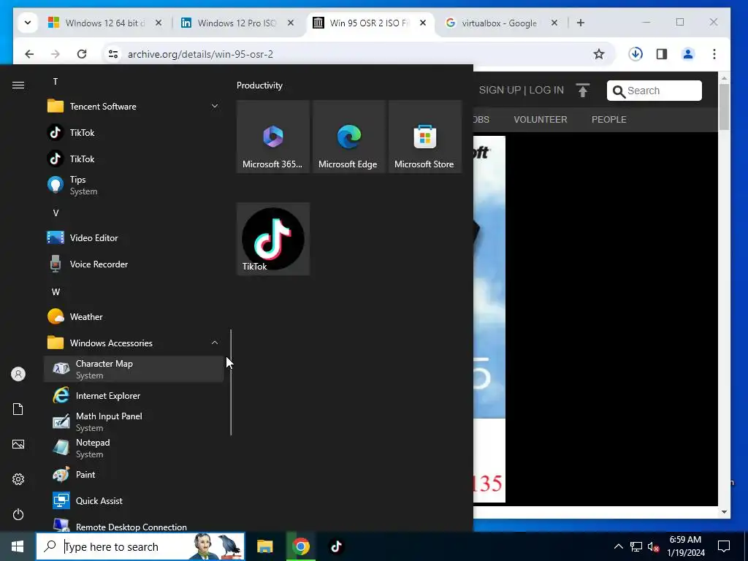Open Remote Desktop Connection
The height and width of the screenshot is (561, 748).
pos(134,524)
